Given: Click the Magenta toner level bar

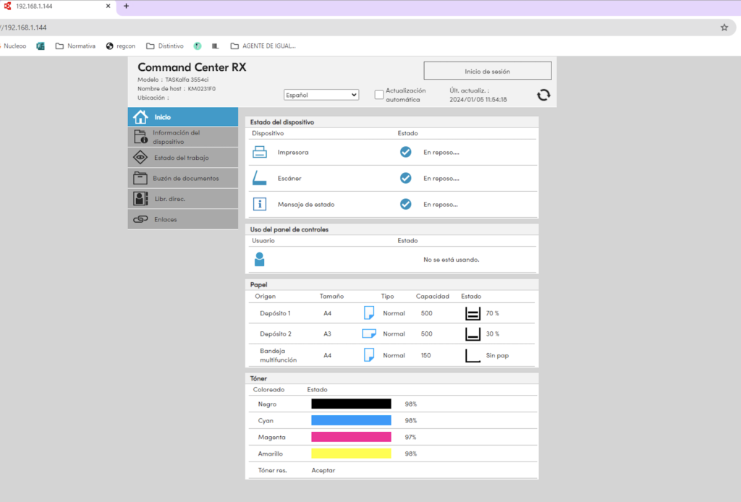Looking at the screenshot, I should 351,437.
